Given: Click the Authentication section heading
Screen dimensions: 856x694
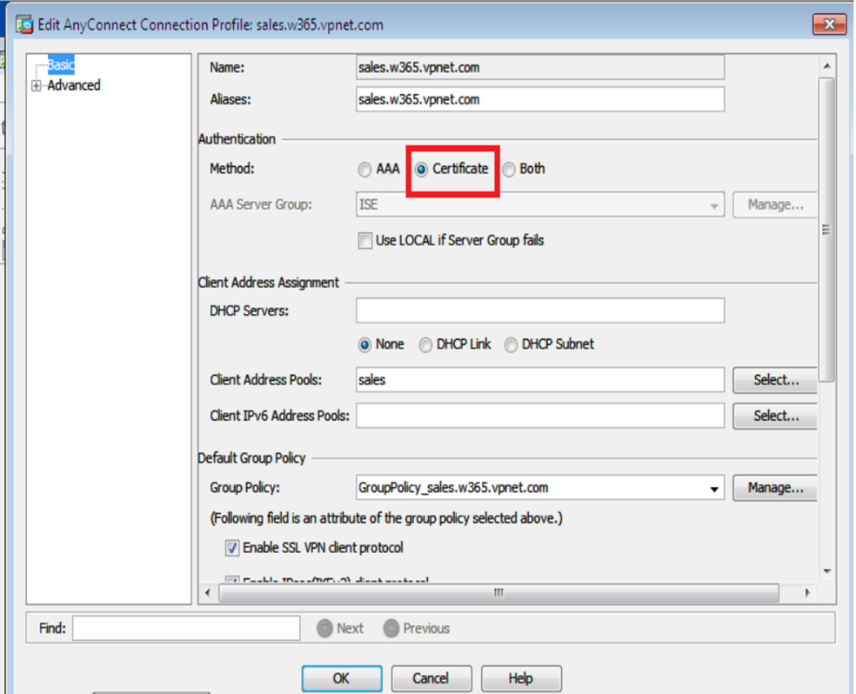Looking at the screenshot, I should 237,139.
